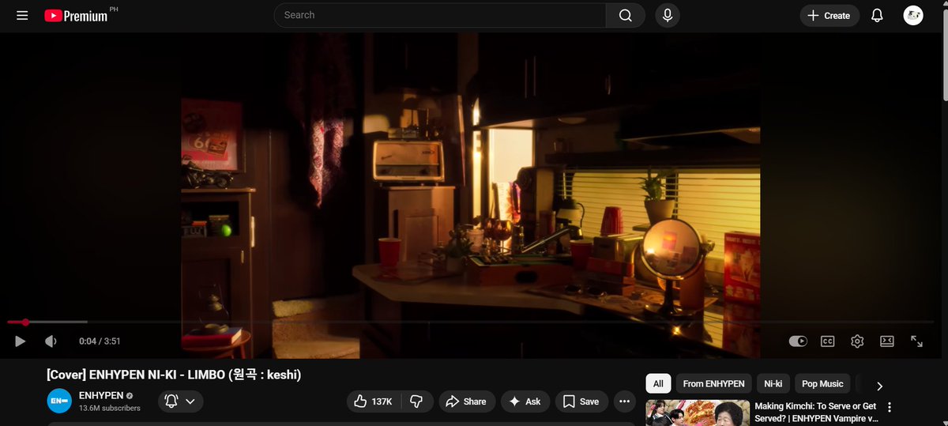Open the Ask AI button
Image resolution: width=948 pixels, height=426 pixels.
pyautogui.click(x=525, y=401)
